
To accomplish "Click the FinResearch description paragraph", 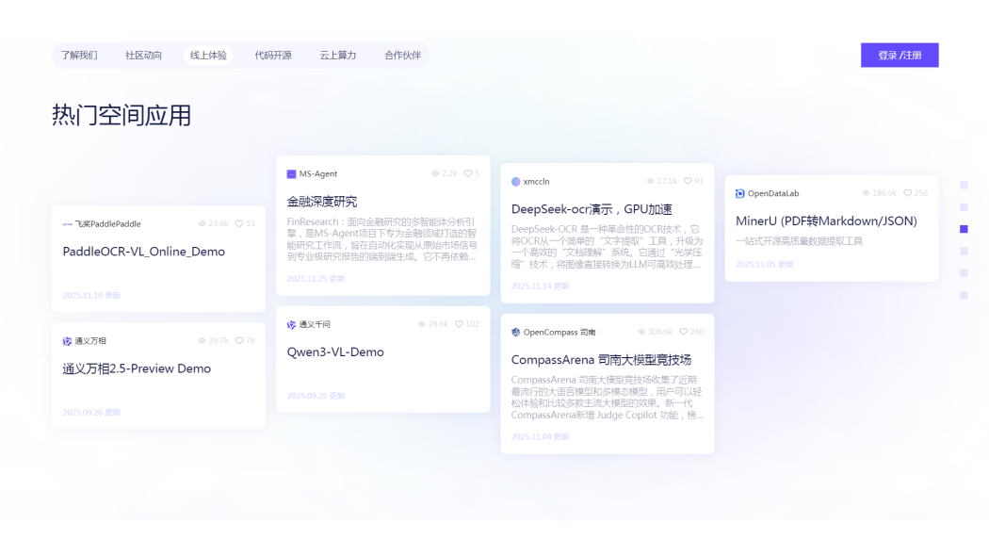I will click(x=382, y=239).
